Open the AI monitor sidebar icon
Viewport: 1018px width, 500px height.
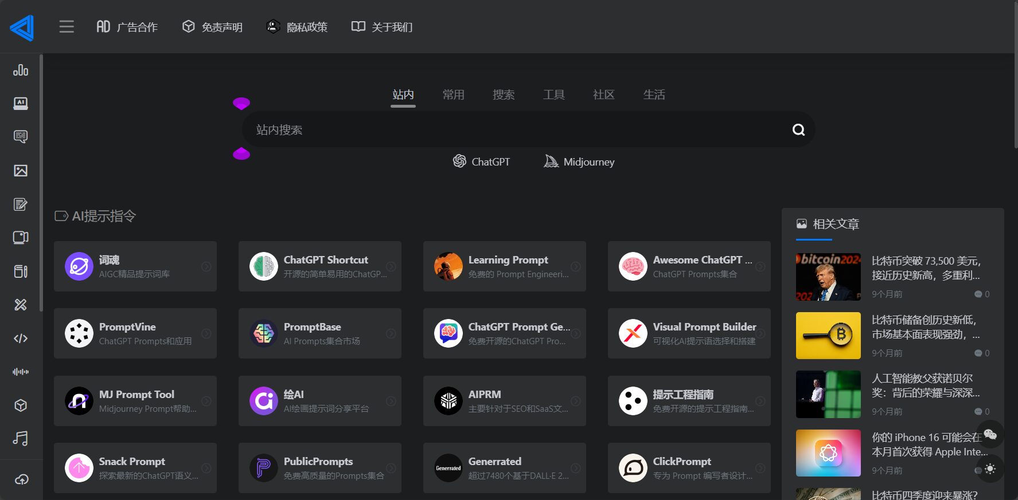21,103
